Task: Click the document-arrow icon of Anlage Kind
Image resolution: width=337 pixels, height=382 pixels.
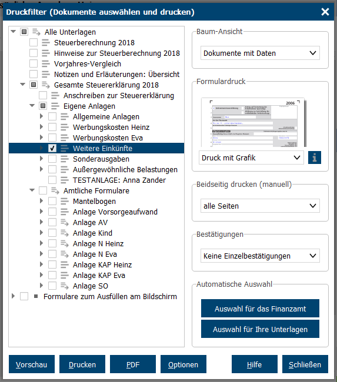Action: click(65, 233)
